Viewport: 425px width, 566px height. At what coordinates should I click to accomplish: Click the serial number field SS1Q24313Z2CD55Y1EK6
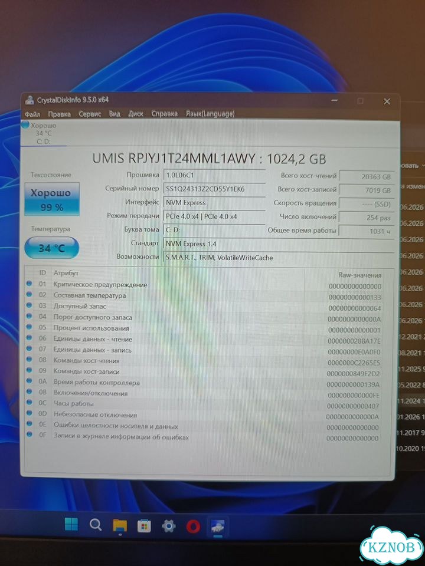(214, 189)
